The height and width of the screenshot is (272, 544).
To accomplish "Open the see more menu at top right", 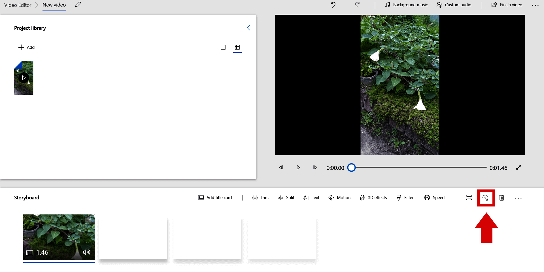I will (535, 5).
